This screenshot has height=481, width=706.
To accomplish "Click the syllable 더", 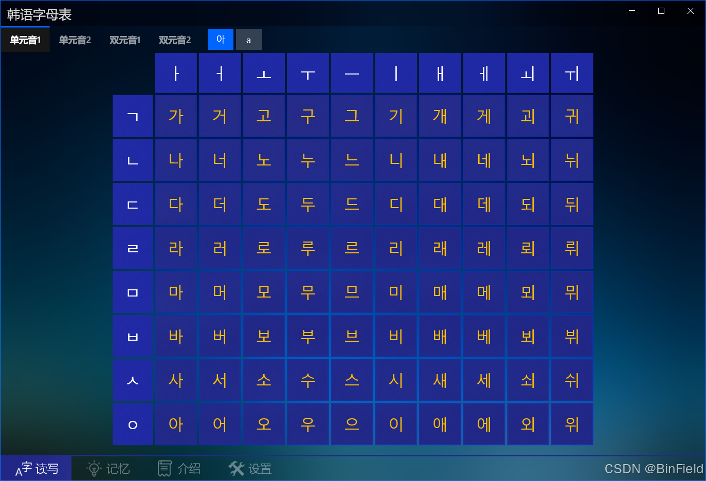I will (x=220, y=204).
